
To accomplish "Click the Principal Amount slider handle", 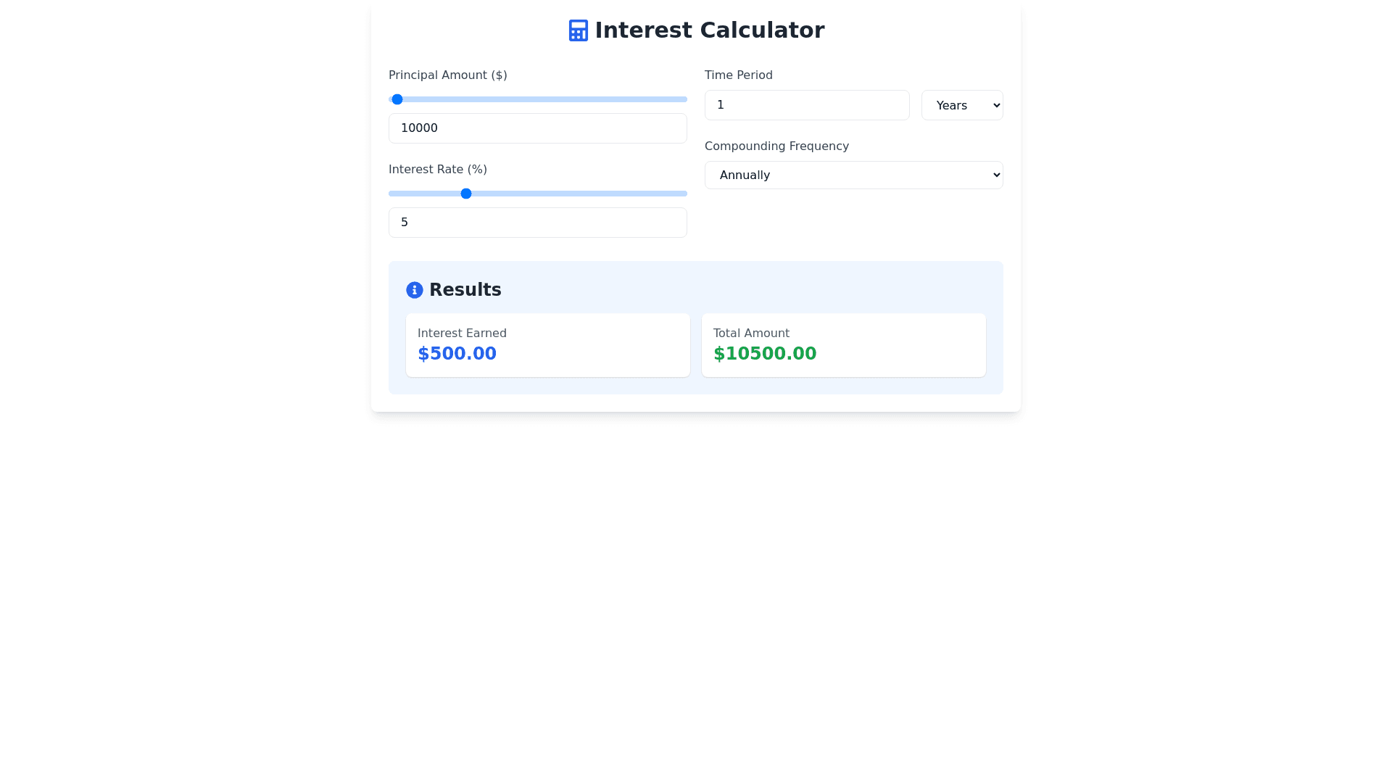I will (x=397, y=99).
